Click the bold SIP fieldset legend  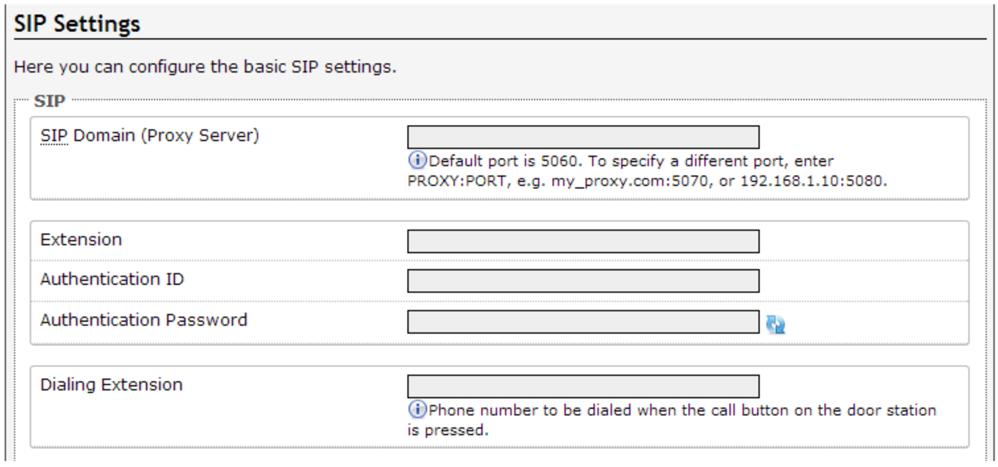tap(49, 101)
